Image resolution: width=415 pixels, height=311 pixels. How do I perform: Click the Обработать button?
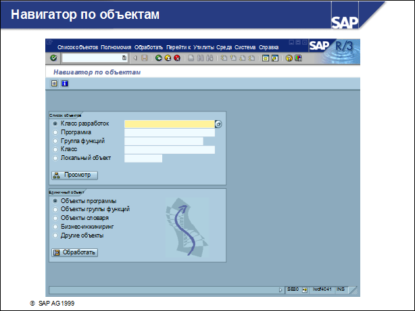coord(75,253)
